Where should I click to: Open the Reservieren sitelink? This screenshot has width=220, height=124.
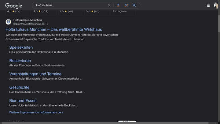[20, 61]
